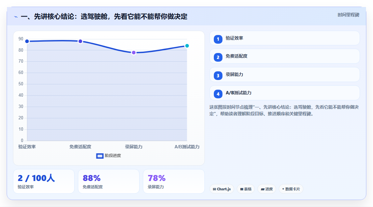The width and height of the screenshot is (373, 207).
Task: Click the 表格 tag
Action: coord(246,189)
